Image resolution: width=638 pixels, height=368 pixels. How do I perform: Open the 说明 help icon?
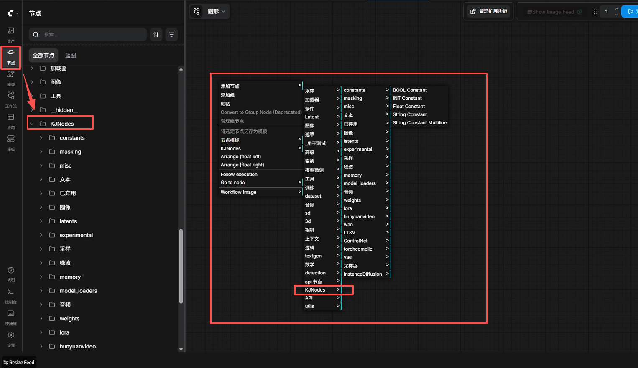tap(11, 274)
